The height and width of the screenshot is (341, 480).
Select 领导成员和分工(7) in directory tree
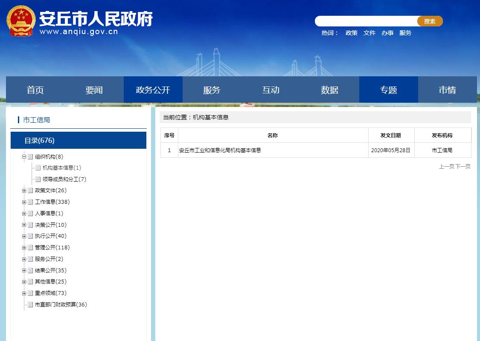pos(64,179)
